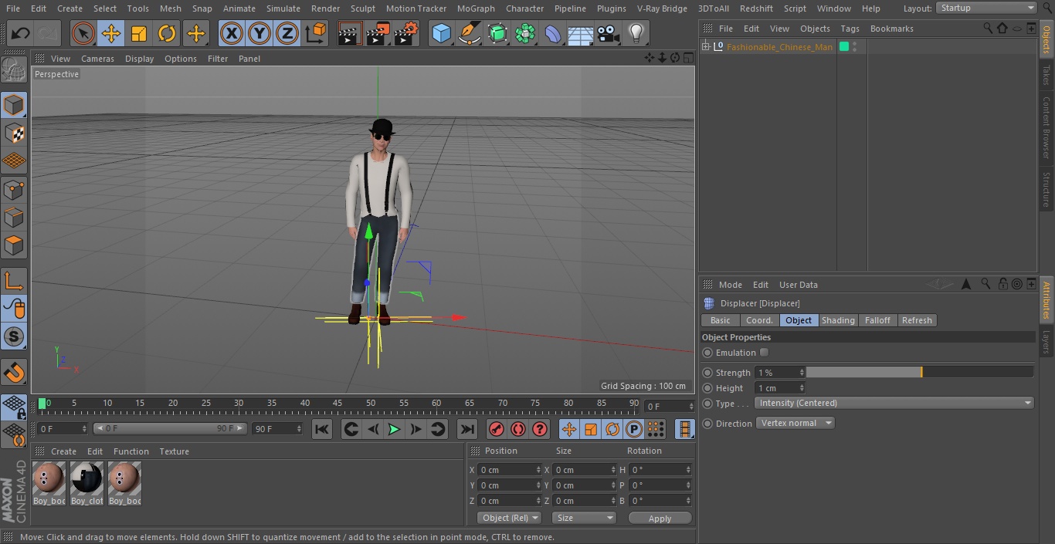Click the timeline preview range slider
Image resolution: width=1055 pixels, height=544 pixels.
pos(170,428)
